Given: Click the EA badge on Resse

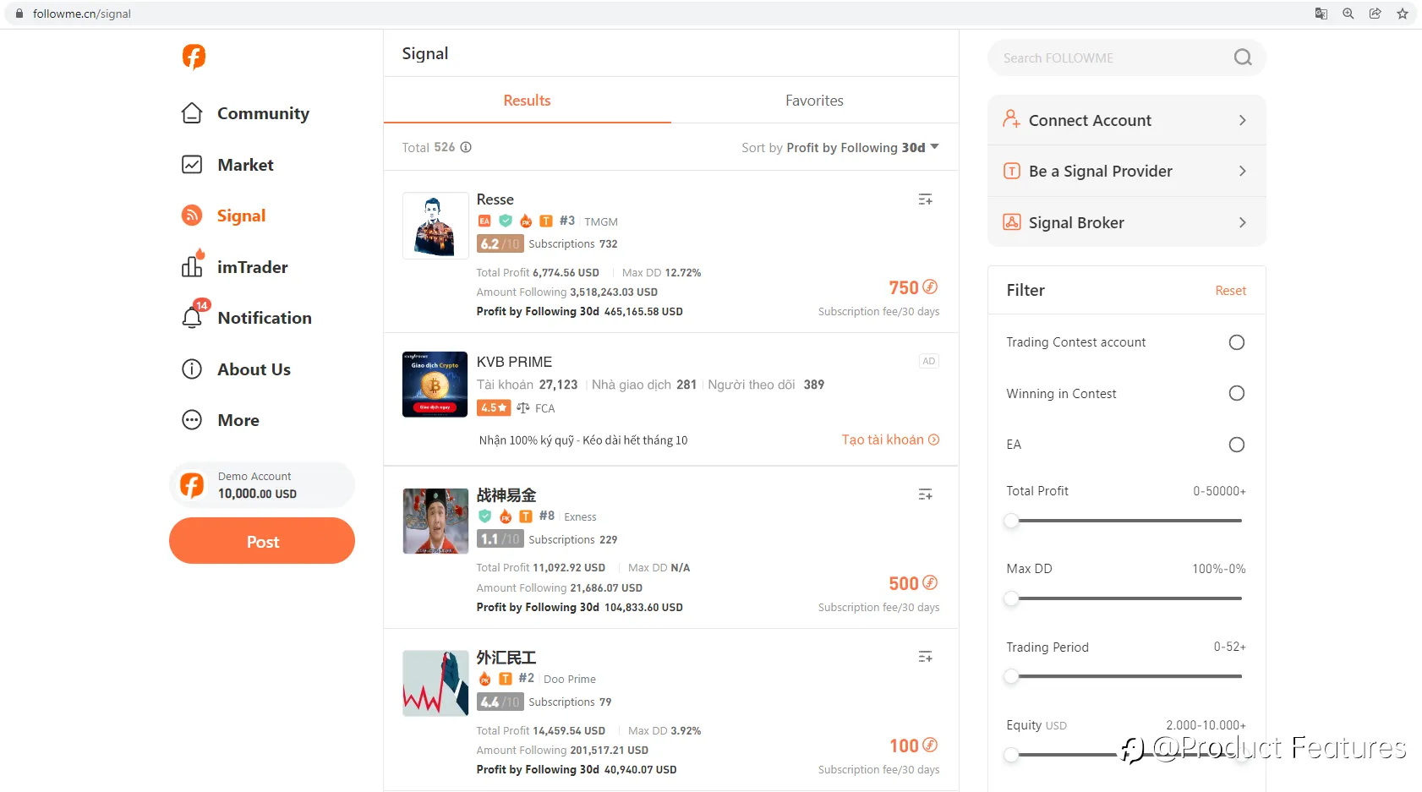Looking at the screenshot, I should (484, 221).
